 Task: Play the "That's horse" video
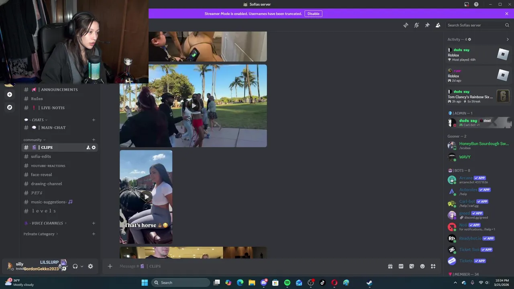tap(146, 197)
